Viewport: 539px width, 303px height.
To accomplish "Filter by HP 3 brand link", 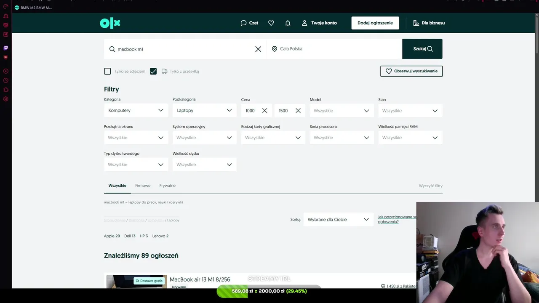I will [x=144, y=236].
